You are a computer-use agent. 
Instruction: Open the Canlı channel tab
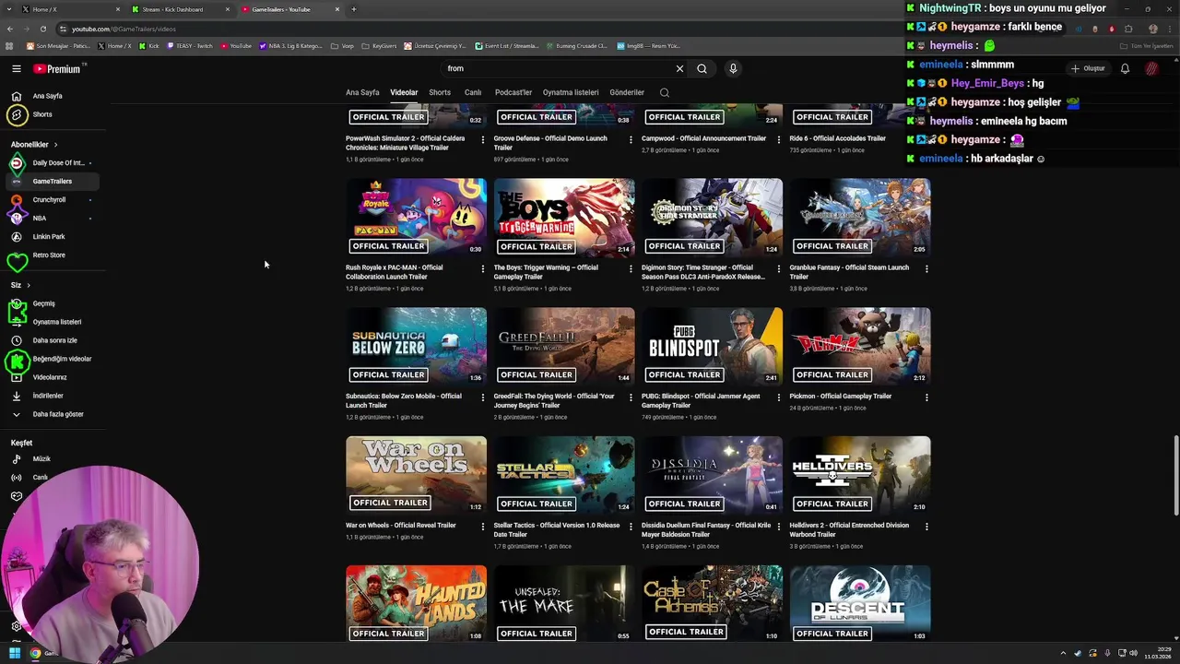click(473, 92)
